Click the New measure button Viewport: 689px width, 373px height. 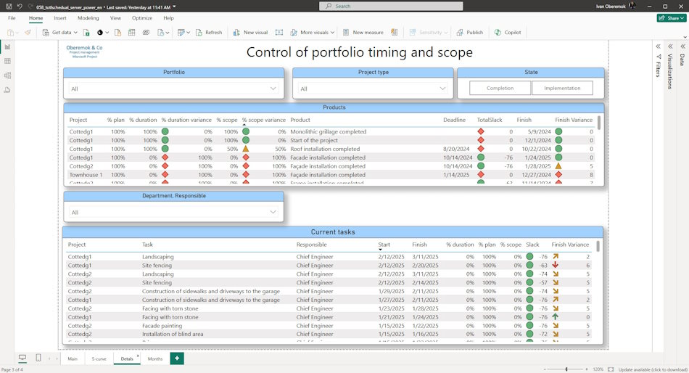363,33
